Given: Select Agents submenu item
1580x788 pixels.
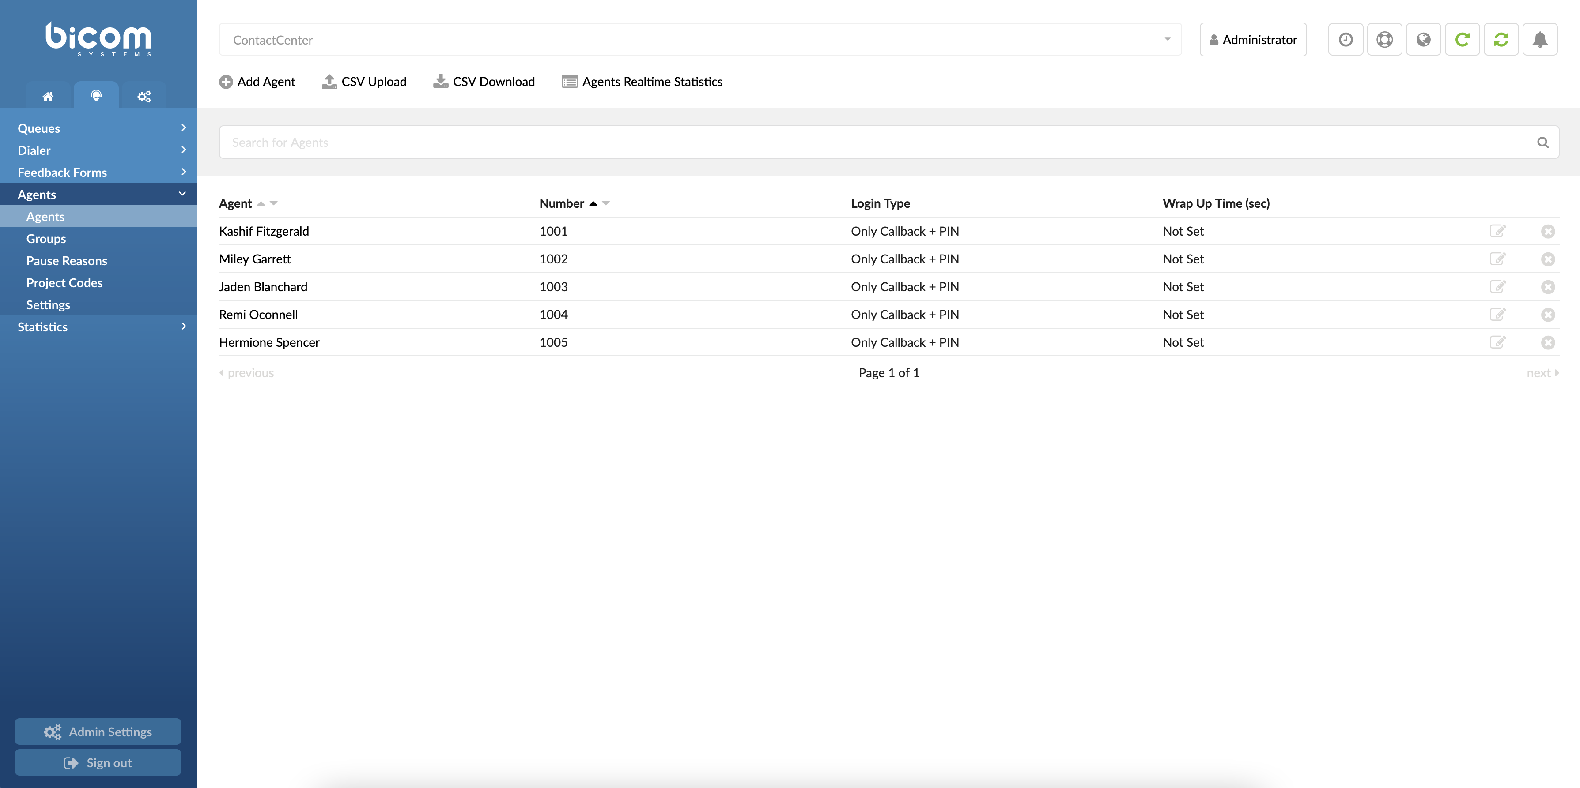Looking at the screenshot, I should (x=98, y=216).
